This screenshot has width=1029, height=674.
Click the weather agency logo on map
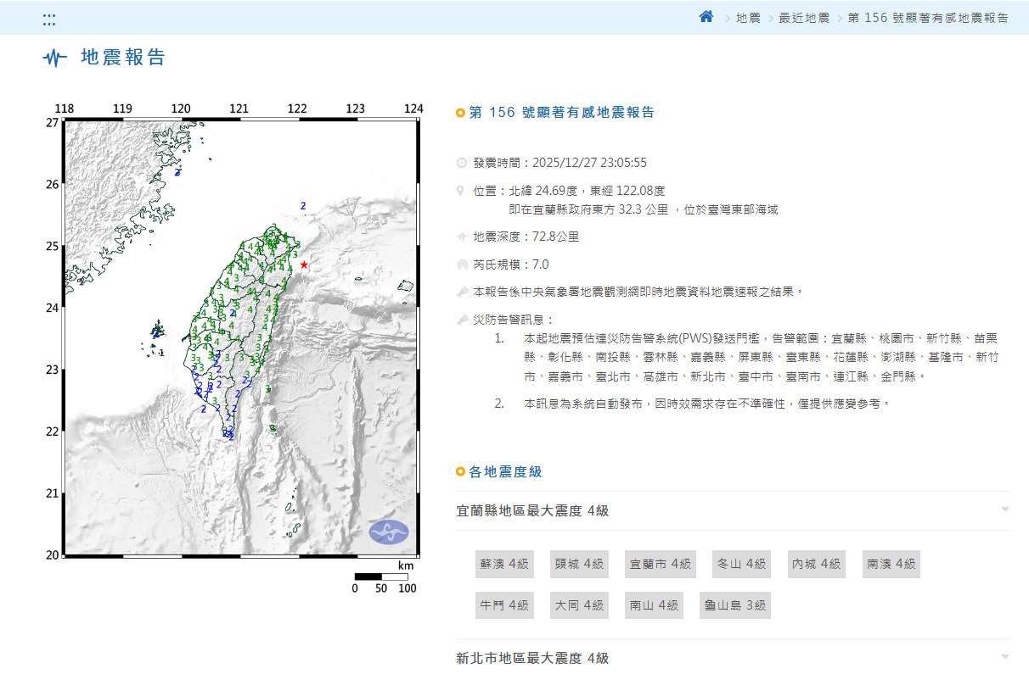pos(389,532)
